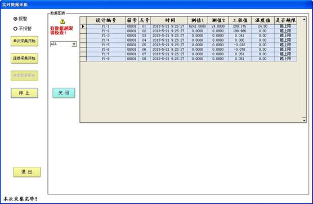Image resolution: width=313 pixels, height=204 pixels.
Task: Start continuous collection with 连续采集开始
Action: click(24, 59)
